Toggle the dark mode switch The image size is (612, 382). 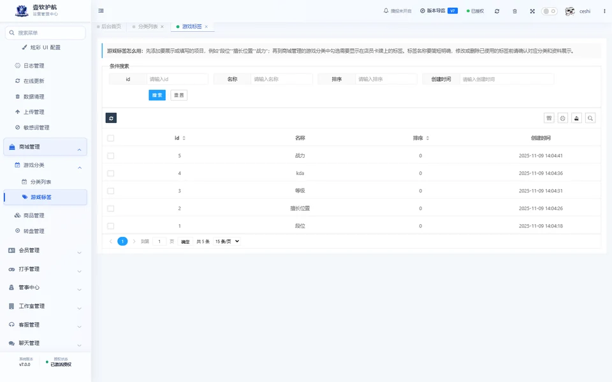pyautogui.click(x=549, y=11)
